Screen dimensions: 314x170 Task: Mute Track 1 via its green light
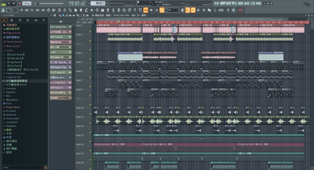[x=90, y=32]
